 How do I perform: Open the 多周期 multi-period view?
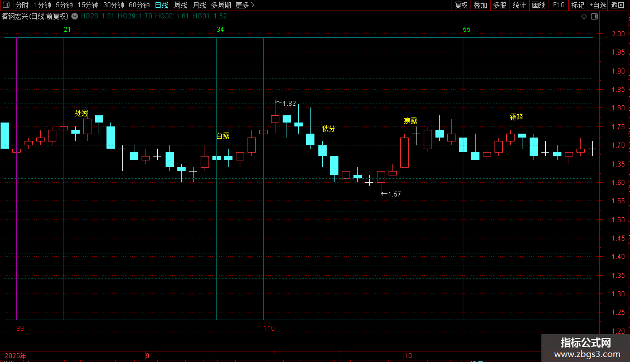(x=221, y=5)
